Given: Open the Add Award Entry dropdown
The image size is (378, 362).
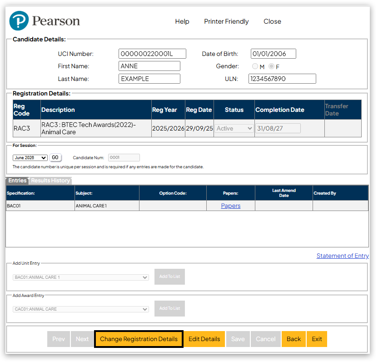Looking at the screenshot, I should (81, 309).
